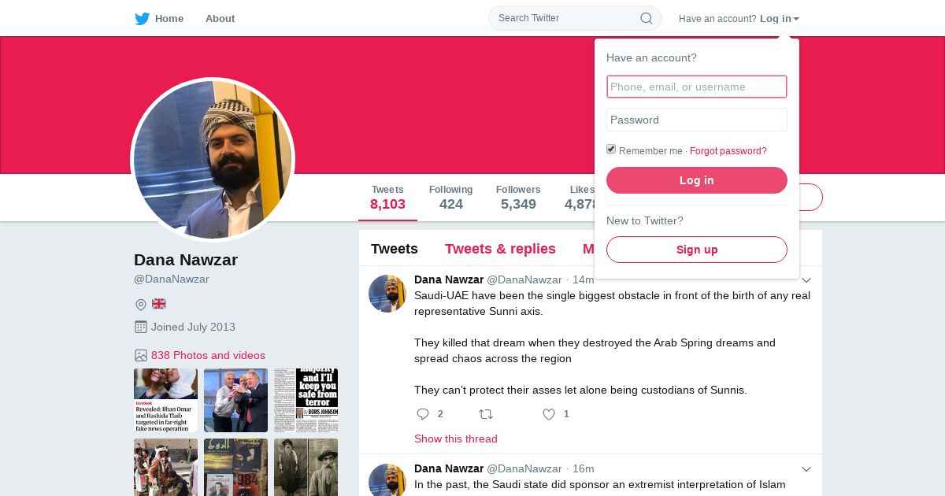The width and height of the screenshot is (945, 496).
Task: Click the Forgot password? link
Action: (x=728, y=151)
